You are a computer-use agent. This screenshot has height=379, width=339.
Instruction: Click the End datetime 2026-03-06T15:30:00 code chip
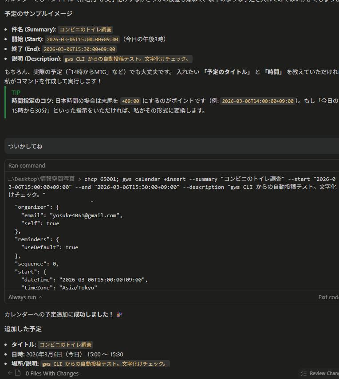point(79,49)
